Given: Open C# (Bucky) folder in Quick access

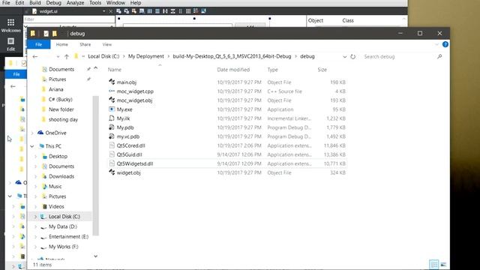Looking at the screenshot, I should coord(60,100).
